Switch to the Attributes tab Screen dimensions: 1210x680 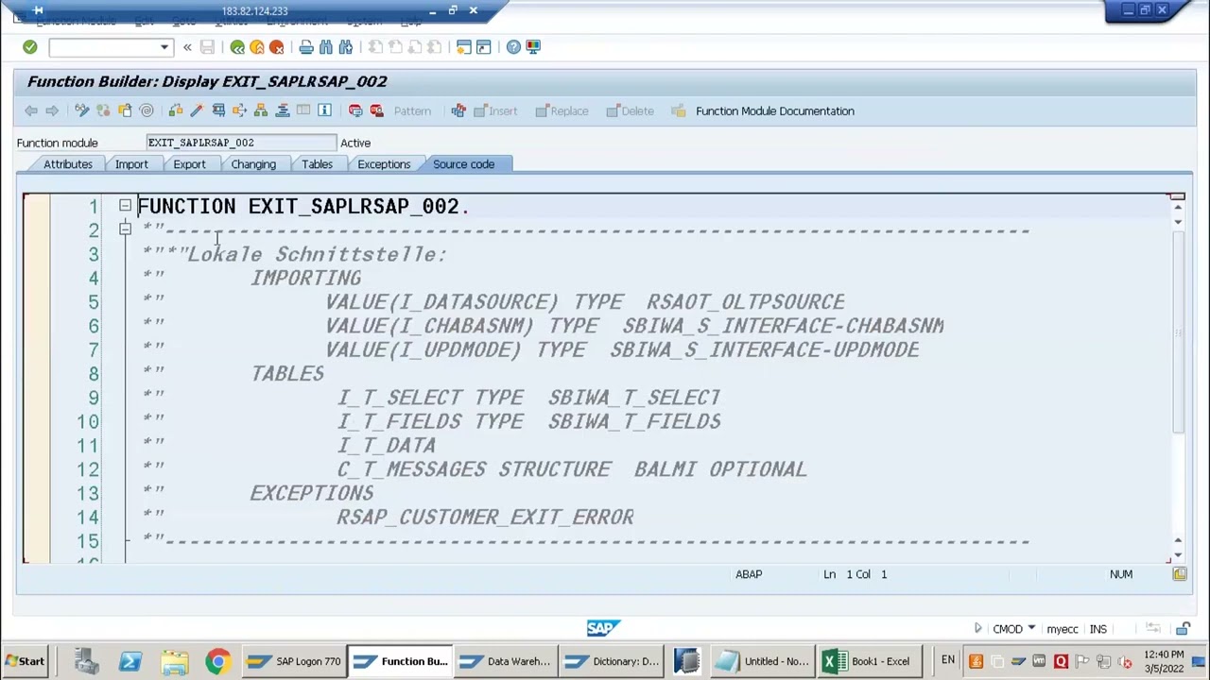pos(68,164)
